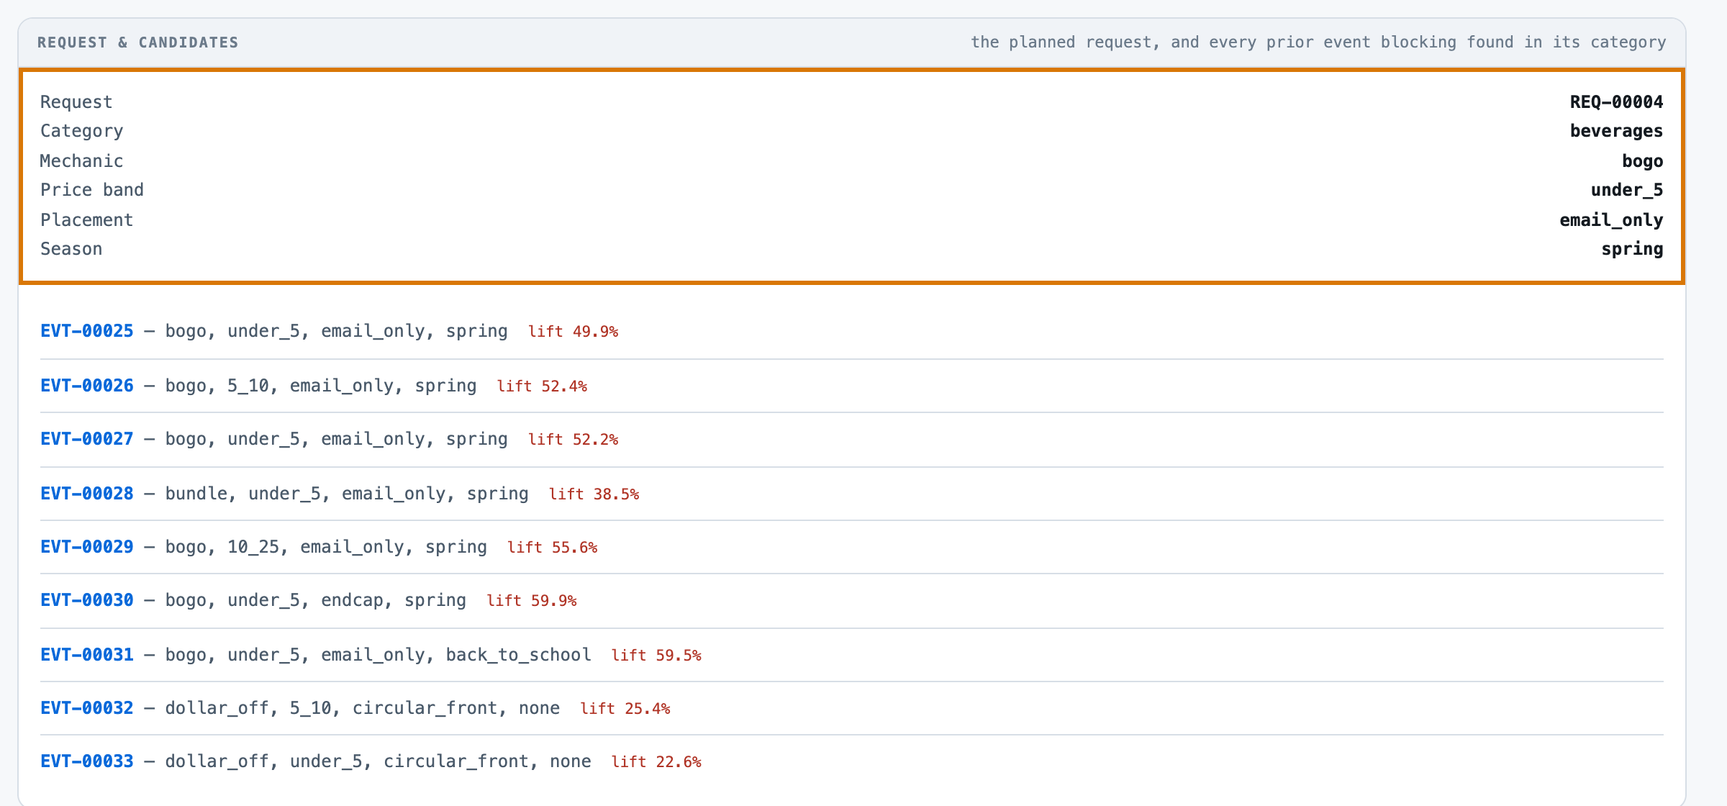Click the lift 49.9% label
The height and width of the screenshot is (806, 1727).
574,332
